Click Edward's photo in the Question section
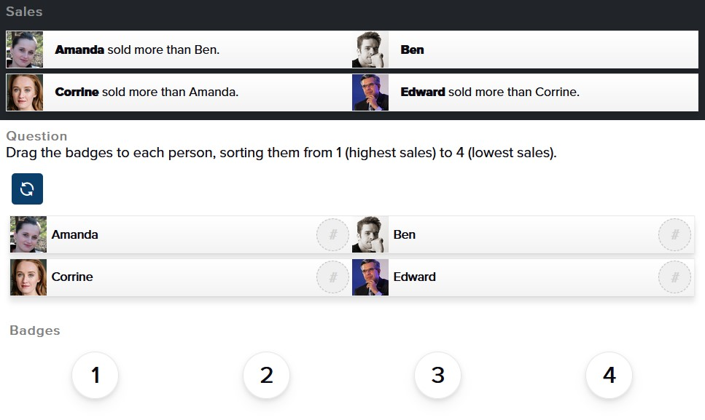705x420 pixels. click(x=370, y=277)
